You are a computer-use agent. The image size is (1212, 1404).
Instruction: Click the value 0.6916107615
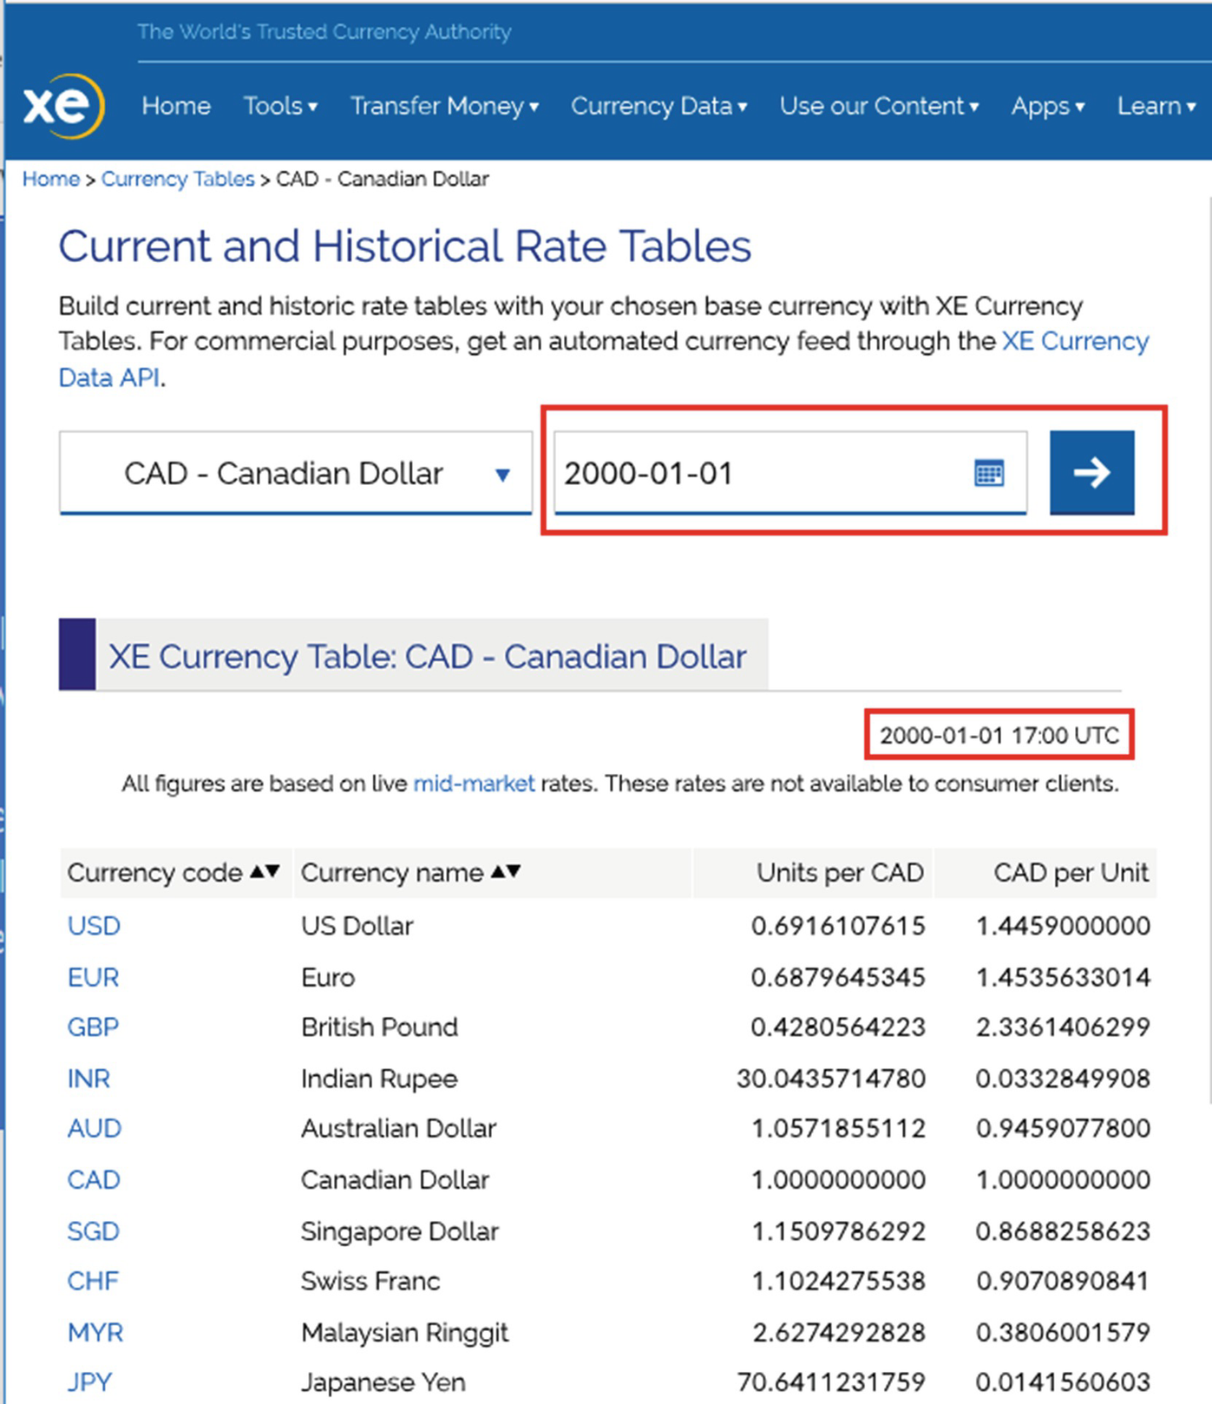(x=838, y=926)
